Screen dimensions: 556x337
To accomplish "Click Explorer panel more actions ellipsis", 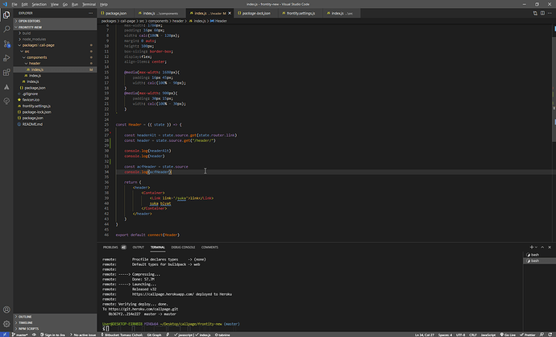I will pos(90,14).
